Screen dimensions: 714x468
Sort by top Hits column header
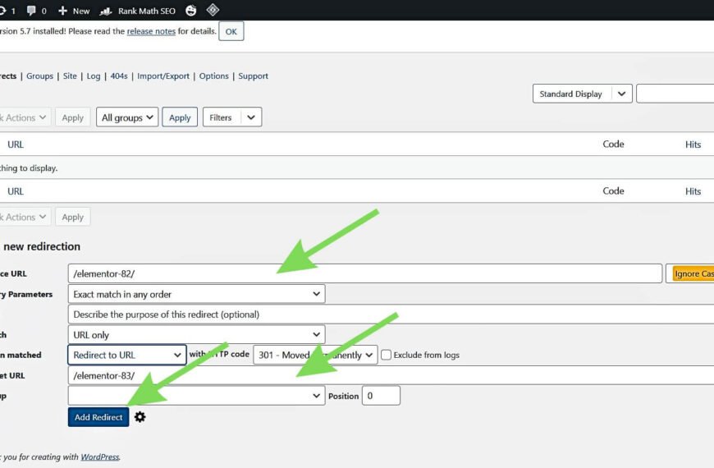[x=693, y=145]
